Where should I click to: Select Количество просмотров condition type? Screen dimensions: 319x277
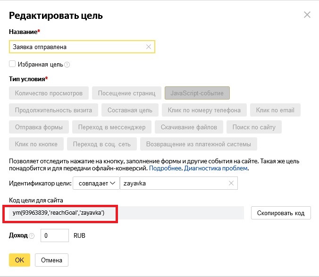(x=49, y=93)
